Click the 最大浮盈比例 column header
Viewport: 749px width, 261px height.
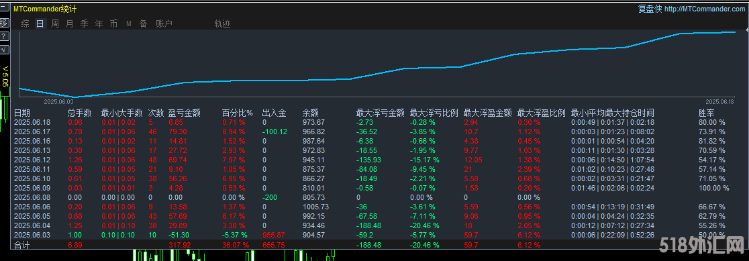click(x=542, y=113)
